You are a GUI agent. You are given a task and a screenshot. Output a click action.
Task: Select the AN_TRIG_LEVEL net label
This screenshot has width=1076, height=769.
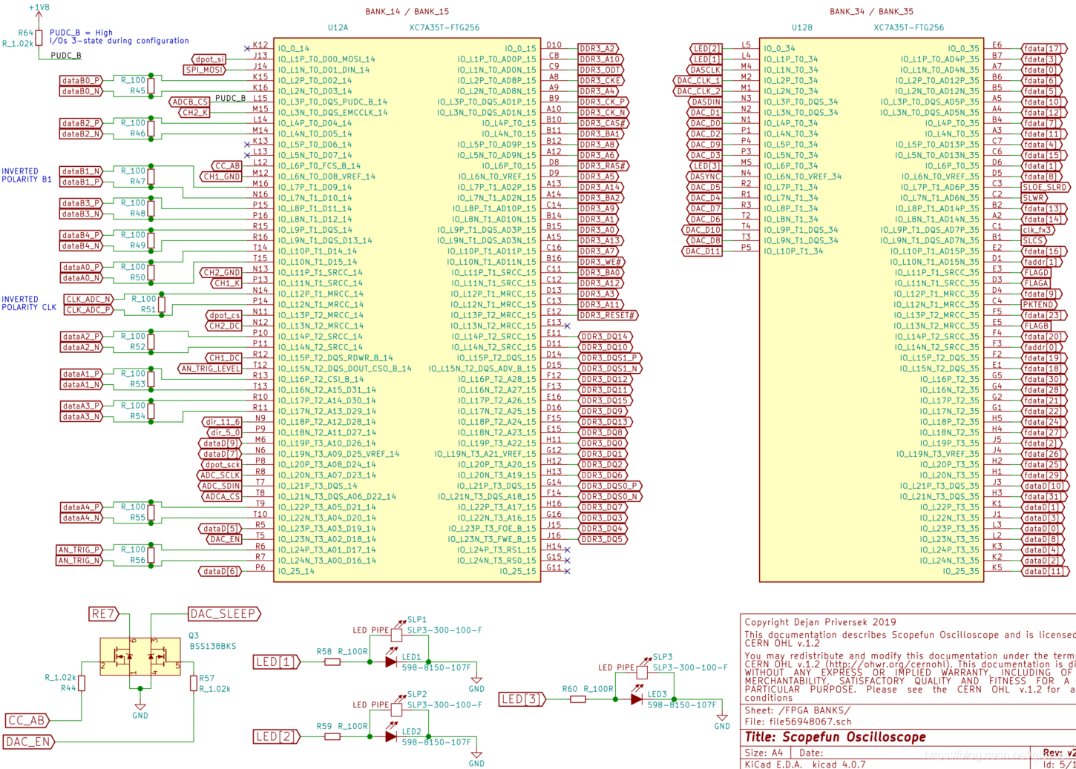click(x=210, y=369)
